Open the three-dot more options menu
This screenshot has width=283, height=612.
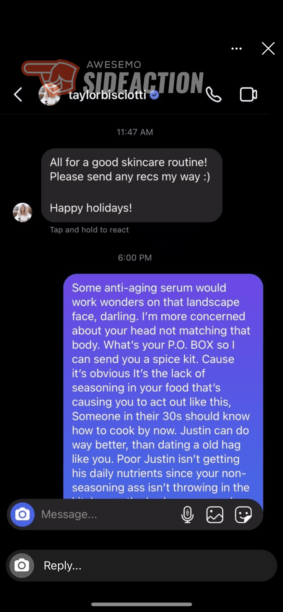point(236,48)
